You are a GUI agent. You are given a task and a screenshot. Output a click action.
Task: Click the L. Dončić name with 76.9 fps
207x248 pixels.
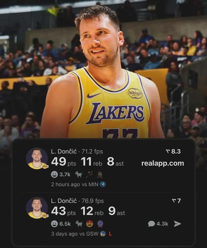(64, 201)
